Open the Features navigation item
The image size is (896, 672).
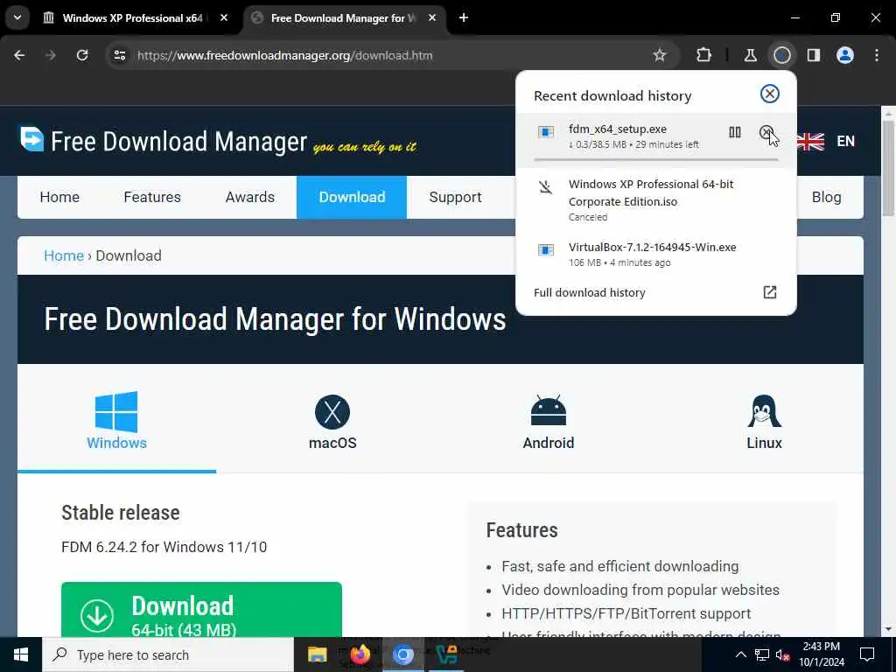(x=152, y=197)
